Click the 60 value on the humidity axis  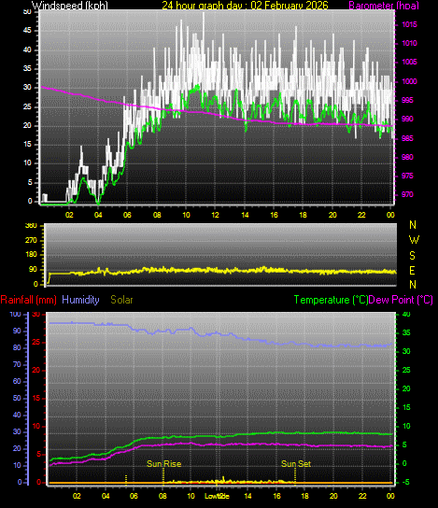pos(17,382)
